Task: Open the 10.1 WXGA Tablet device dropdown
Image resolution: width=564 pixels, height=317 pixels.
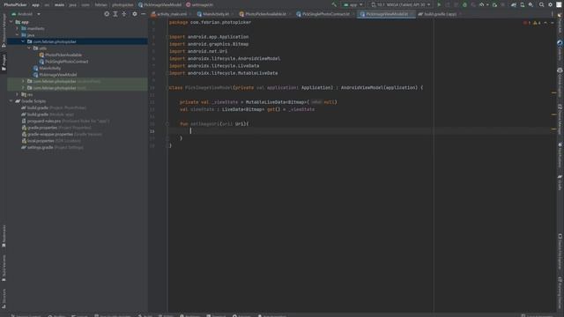Action: click(401, 4)
